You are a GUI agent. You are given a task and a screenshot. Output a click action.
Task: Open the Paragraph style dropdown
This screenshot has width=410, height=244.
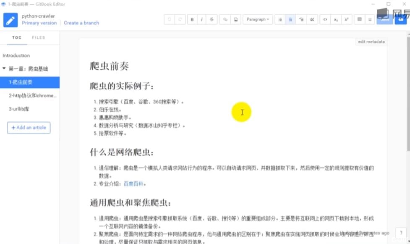point(257,19)
